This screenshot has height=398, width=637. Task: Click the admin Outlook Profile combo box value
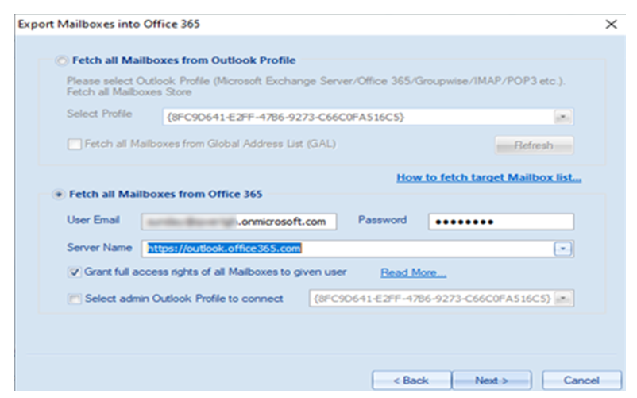[x=431, y=299]
